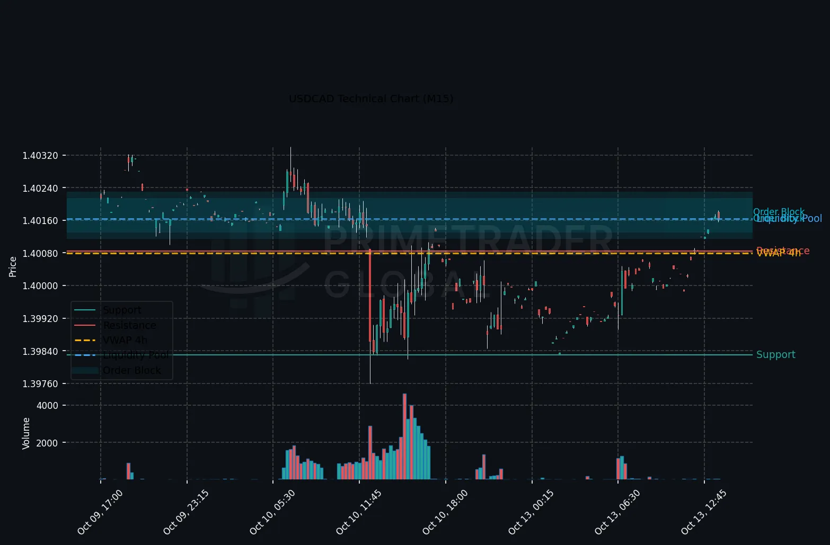
Task: Click the 2000 volume axis label
Action: pos(47,443)
